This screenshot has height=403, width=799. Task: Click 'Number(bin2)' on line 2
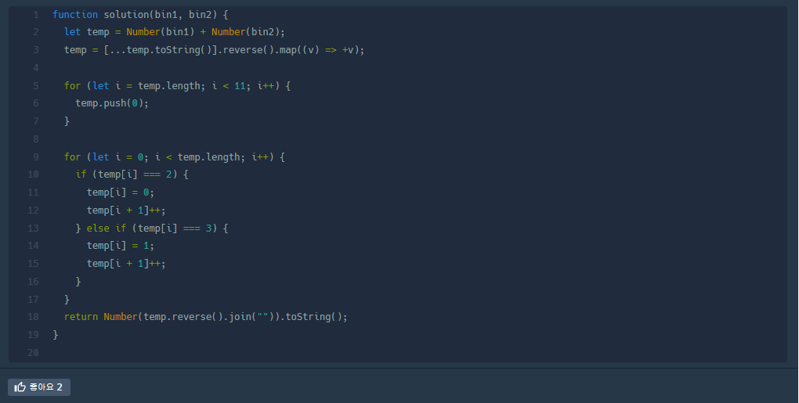point(246,32)
